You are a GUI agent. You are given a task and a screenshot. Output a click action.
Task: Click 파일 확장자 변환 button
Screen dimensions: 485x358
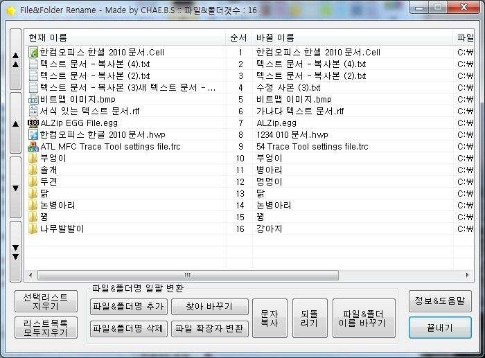(x=210, y=329)
